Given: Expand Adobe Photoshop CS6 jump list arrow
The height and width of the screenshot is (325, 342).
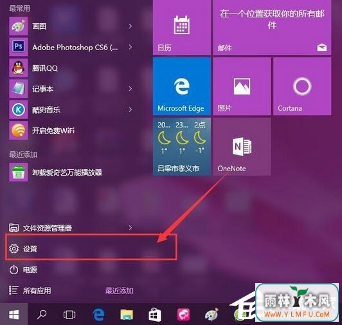Looking at the screenshot, I should 130,47.
